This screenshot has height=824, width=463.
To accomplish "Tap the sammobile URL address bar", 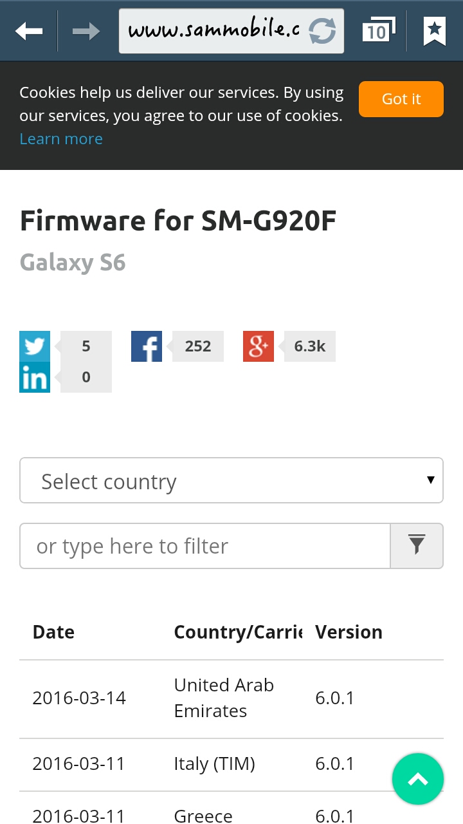I will (213, 31).
